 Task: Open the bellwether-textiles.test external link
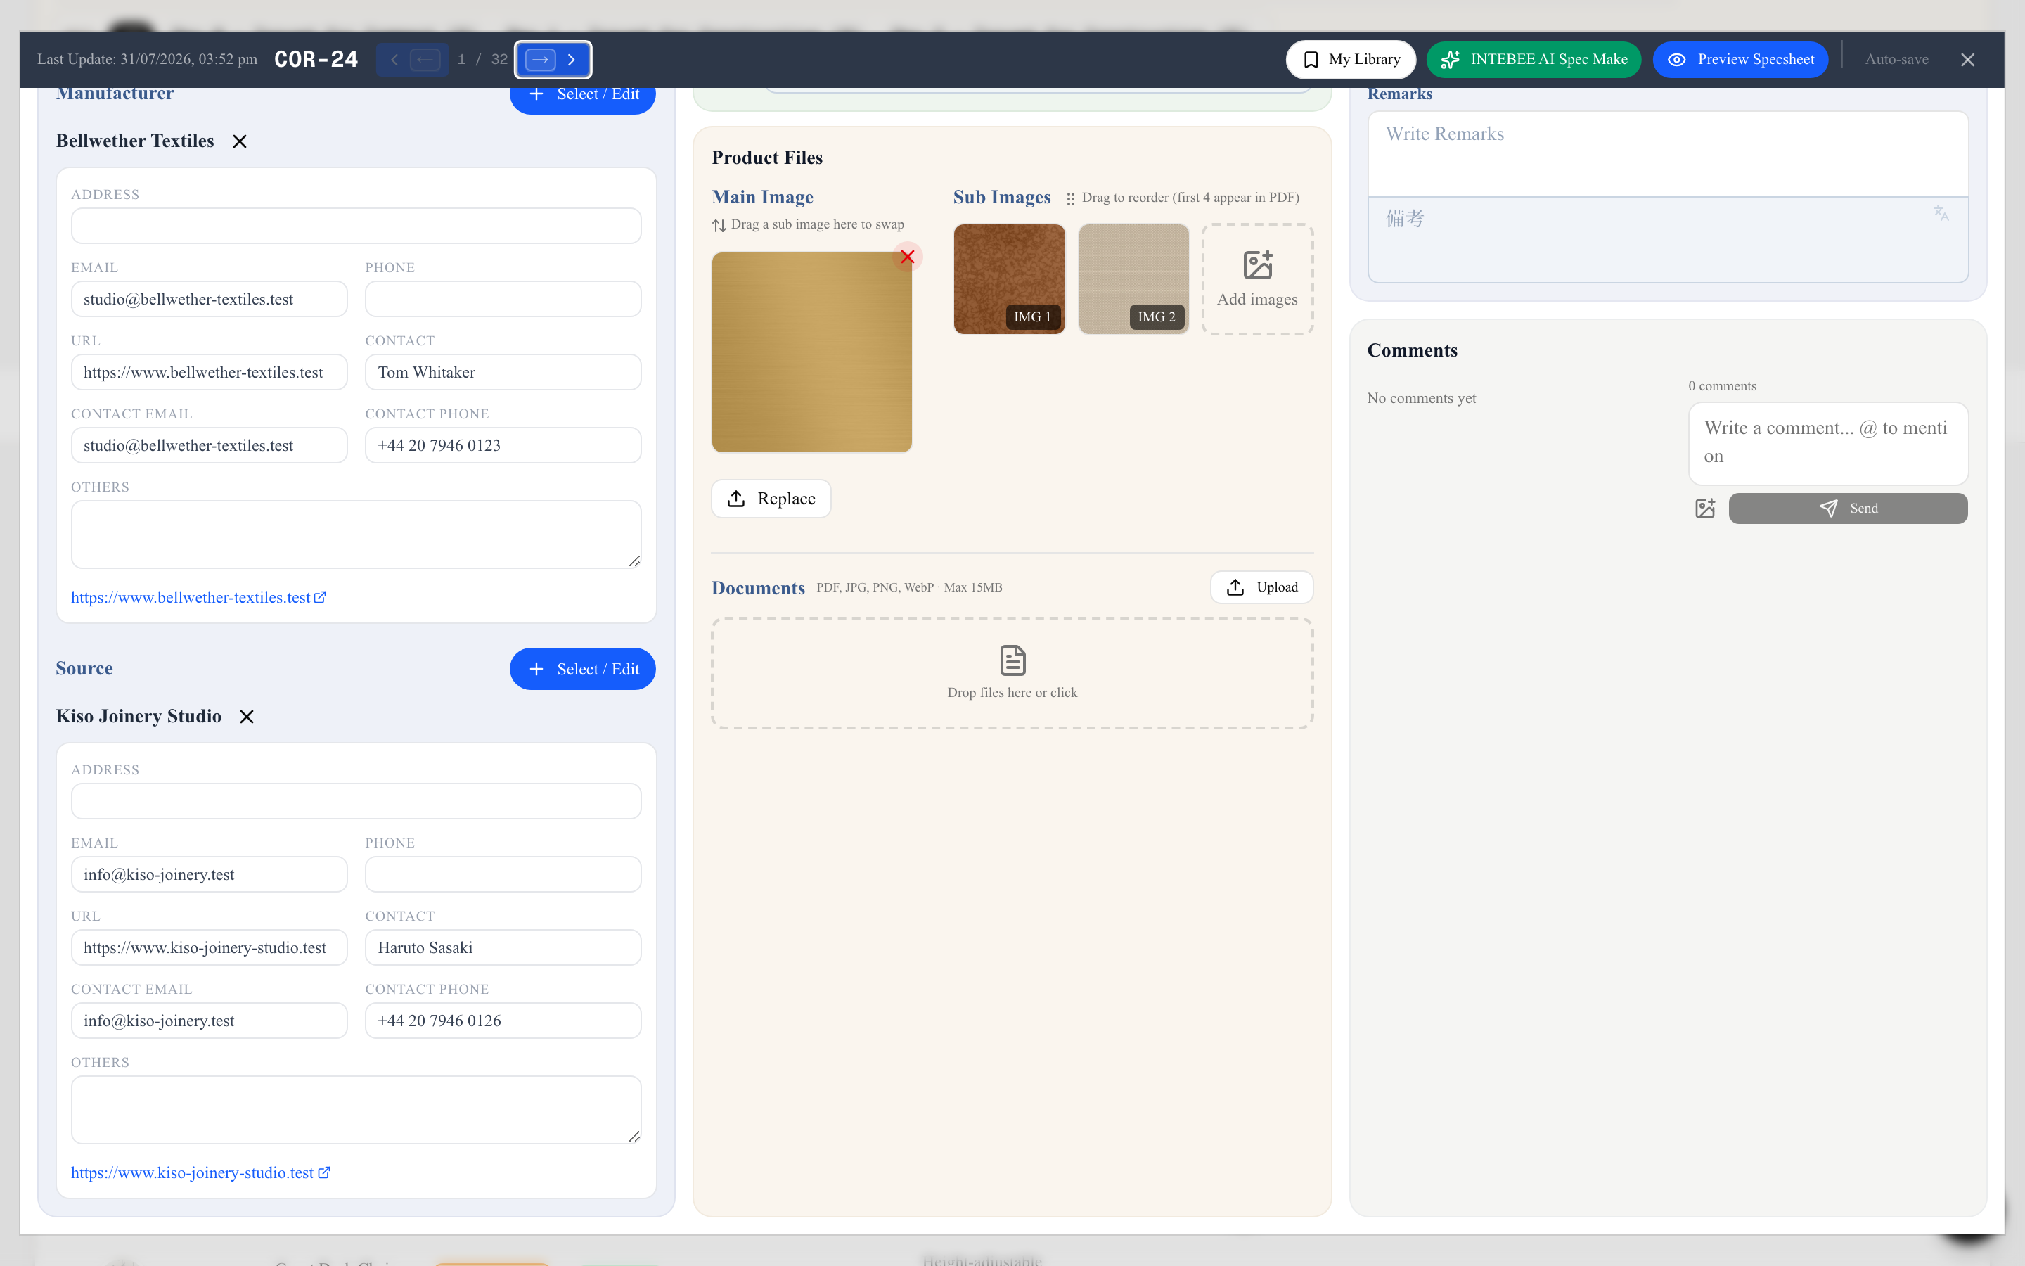[198, 597]
